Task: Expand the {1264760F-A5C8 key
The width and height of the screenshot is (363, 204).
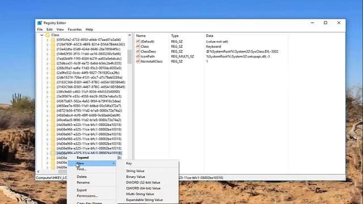Action: point(47,45)
